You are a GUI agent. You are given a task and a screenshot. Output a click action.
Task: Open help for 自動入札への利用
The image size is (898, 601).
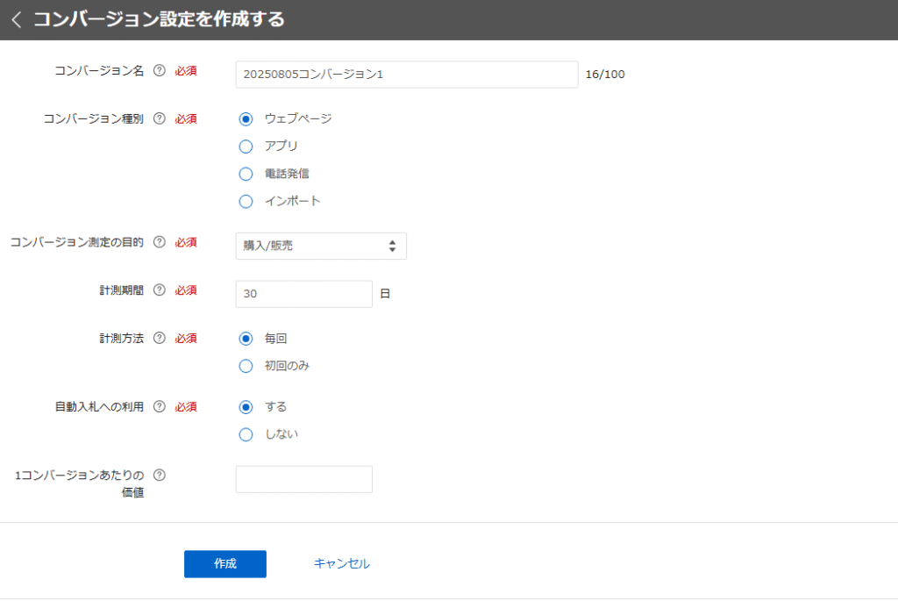(159, 407)
